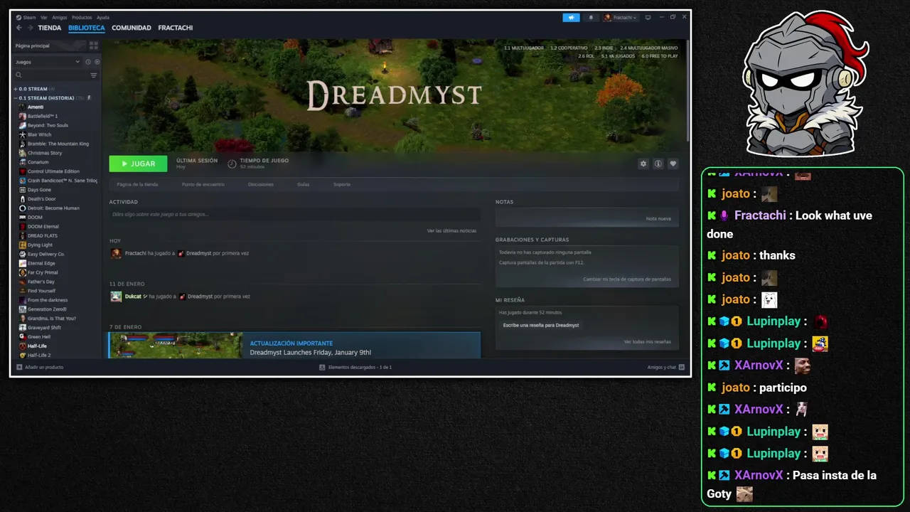Image resolution: width=910 pixels, height=512 pixels.
Task: Switch to Big Picture mode monitor icon
Action: tap(648, 17)
